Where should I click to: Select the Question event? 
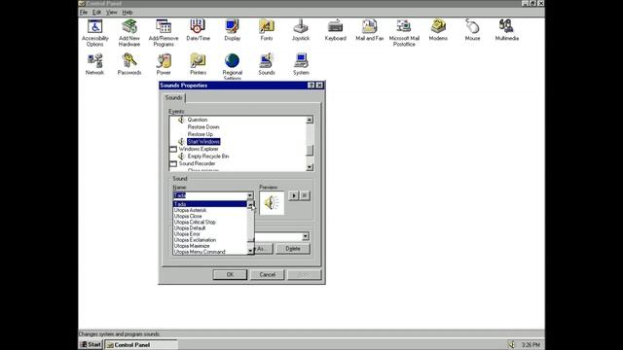pyautogui.click(x=197, y=120)
